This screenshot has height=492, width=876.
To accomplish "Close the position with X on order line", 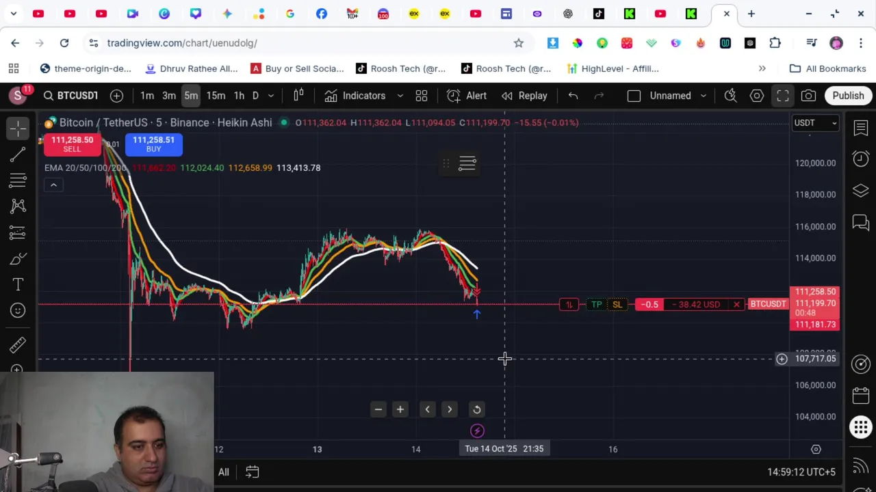I will click(736, 304).
